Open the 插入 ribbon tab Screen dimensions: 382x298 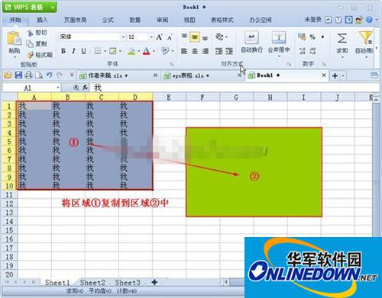pos(42,20)
